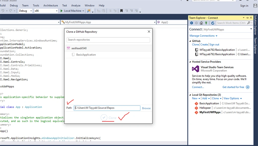This screenshot has height=146, width=258.
Task: Click the back arrow in Team Explorer
Action: click(x=191, y=23)
